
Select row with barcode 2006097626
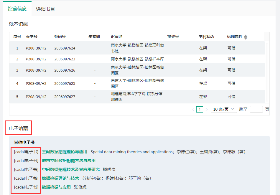[65, 70]
